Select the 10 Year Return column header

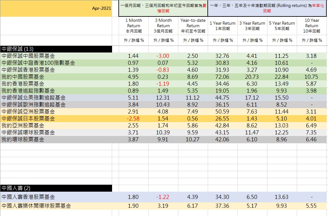[312, 26]
